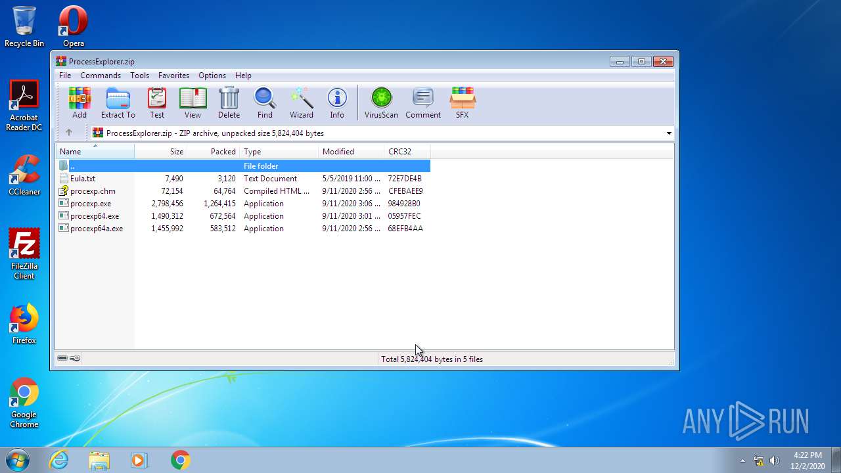Click the key icon in status bar
This screenshot has width=841, height=473.
pos(75,359)
